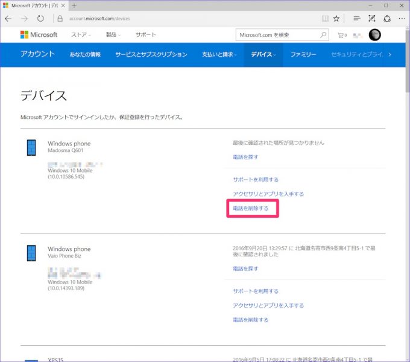Open the Make a Web Note icon

point(372,18)
